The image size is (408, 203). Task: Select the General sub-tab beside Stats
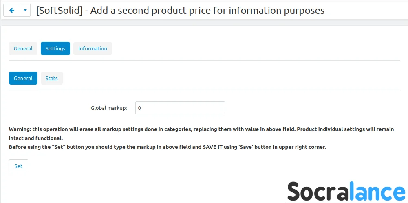tap(23, 78)
